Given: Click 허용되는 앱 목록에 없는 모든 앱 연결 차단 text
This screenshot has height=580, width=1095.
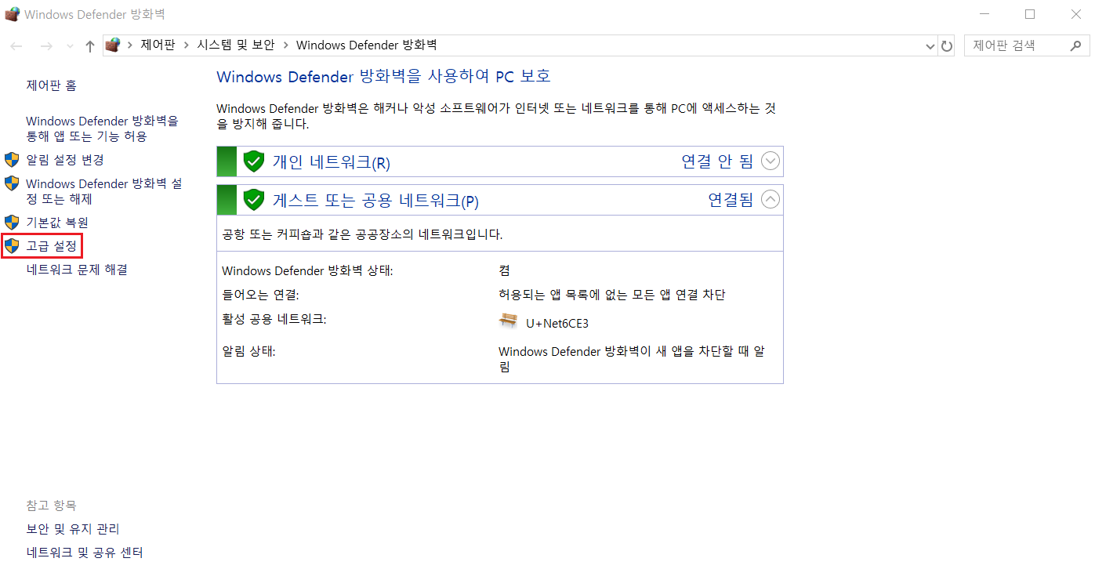Looking at the screenshot, I should click(x=612, y=295).
